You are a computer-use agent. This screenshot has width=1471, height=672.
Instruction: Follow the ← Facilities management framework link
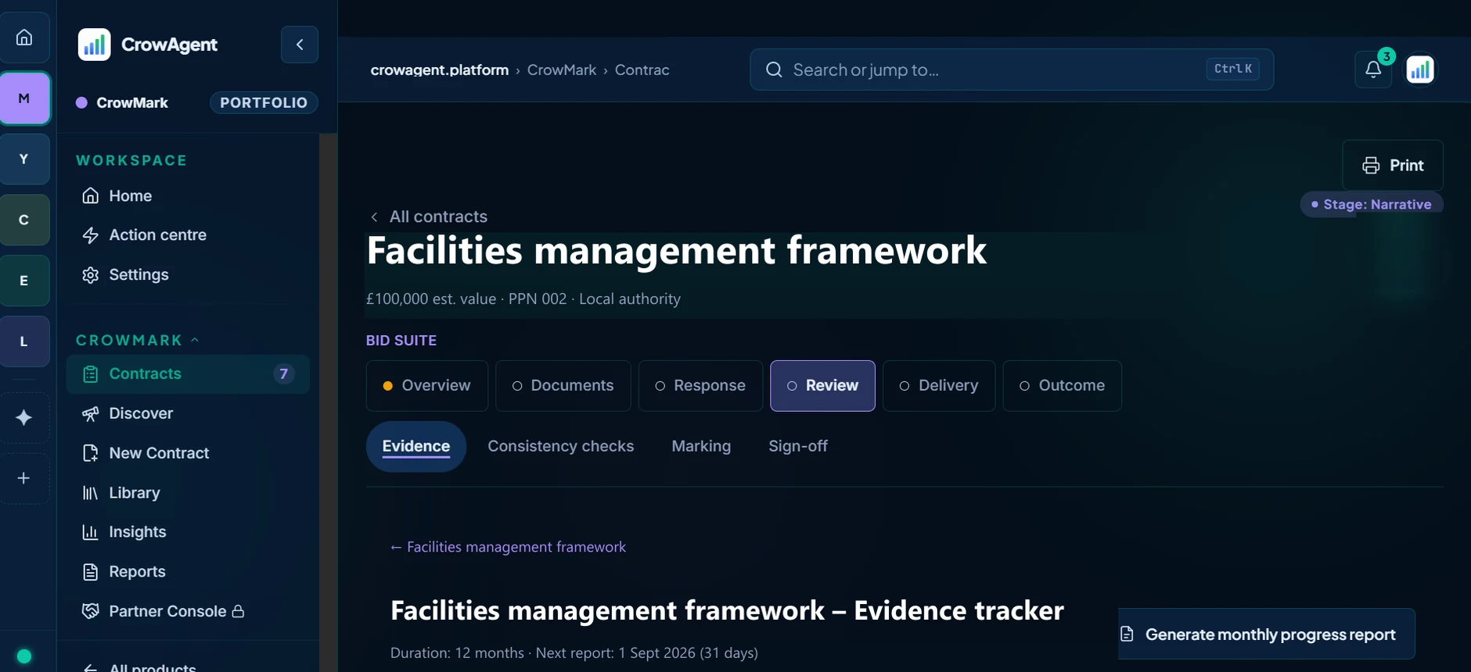click(508, 547)
